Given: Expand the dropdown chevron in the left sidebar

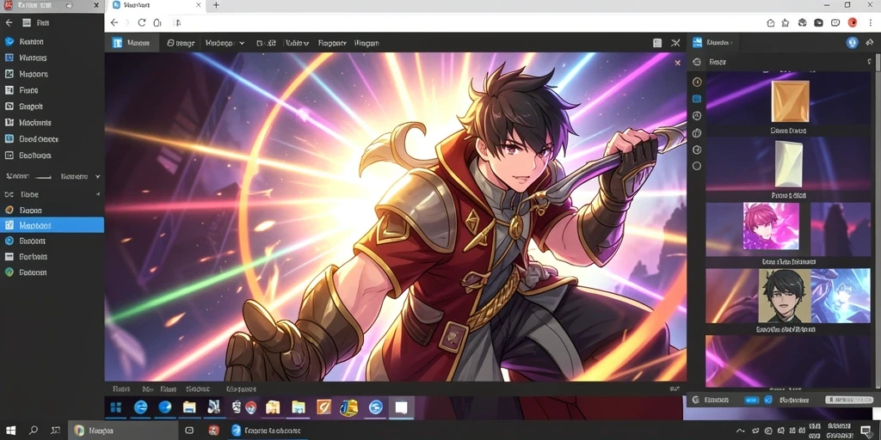Looking at the screenshot, I should pos(98,176).
